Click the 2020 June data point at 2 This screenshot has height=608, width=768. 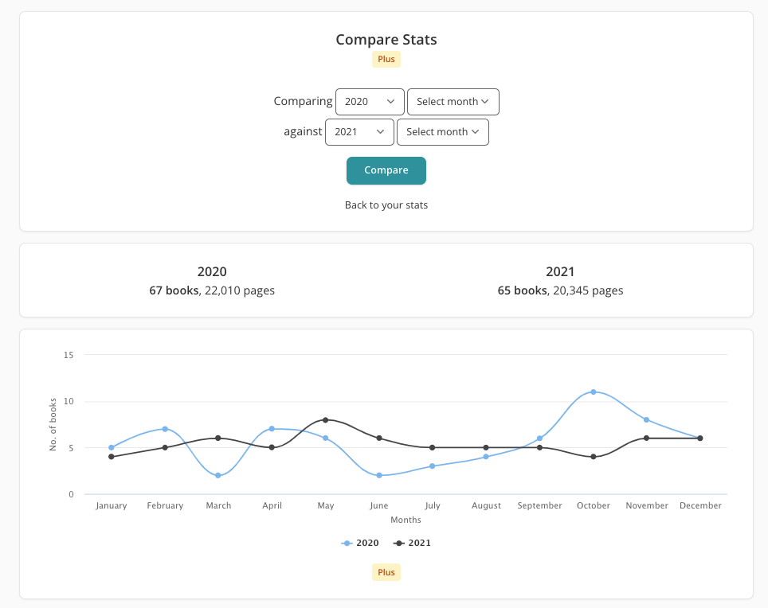click(x=378, y=475)
